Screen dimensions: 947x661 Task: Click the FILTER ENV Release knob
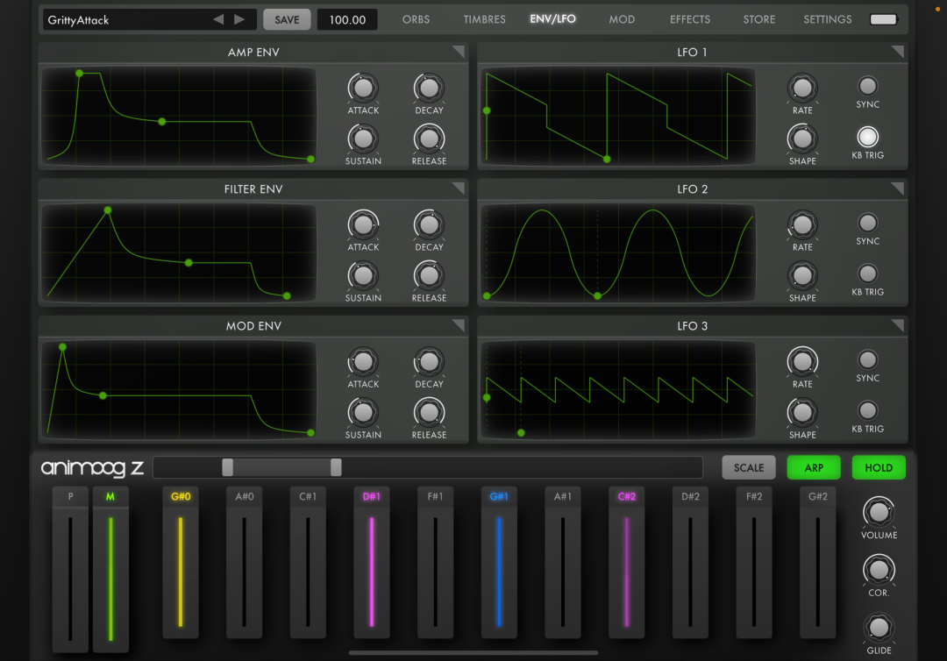pyautogui.click(x=429, y=276)
